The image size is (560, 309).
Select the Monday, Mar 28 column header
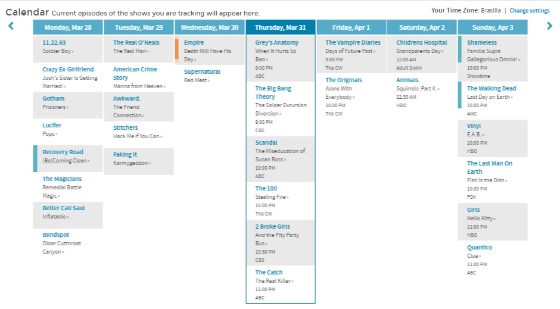coord(68,27)
